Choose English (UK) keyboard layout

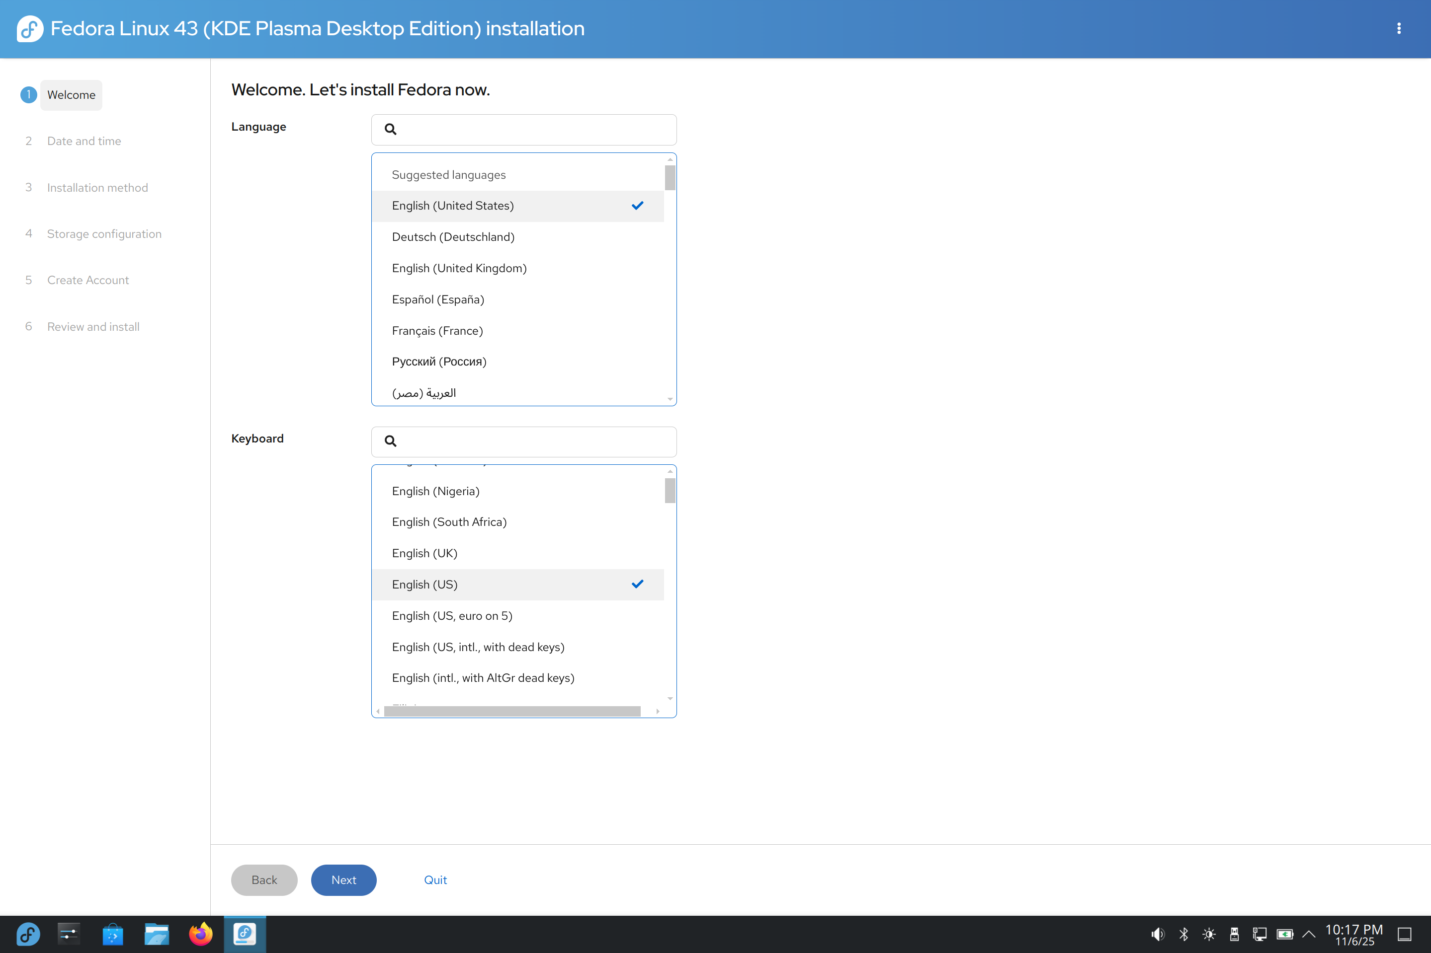click(424, 553)
